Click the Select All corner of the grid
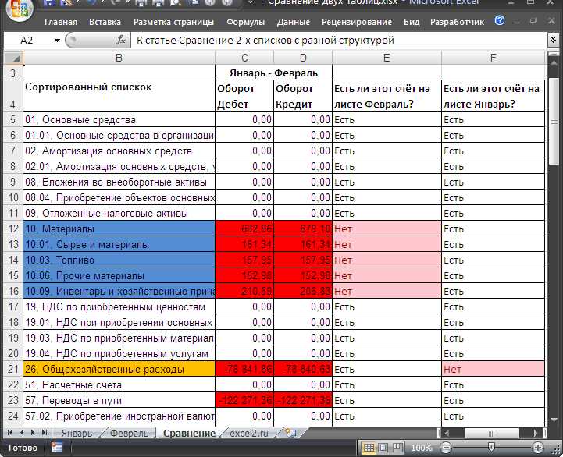 click(x=13, y=58)
